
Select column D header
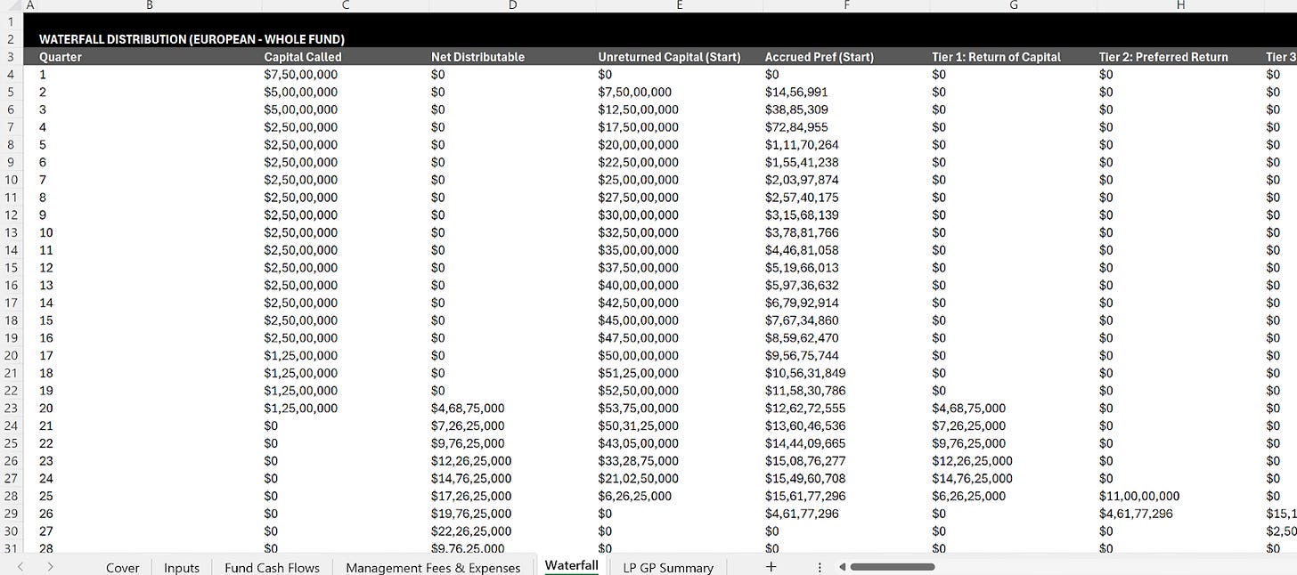(512, 5)
